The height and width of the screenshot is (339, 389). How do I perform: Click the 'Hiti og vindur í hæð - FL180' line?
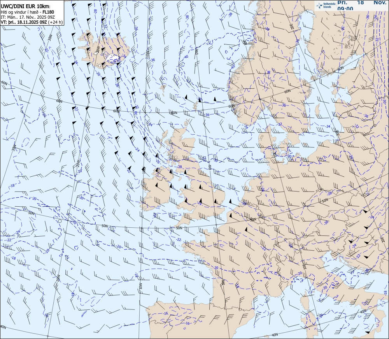pos(27,12)
